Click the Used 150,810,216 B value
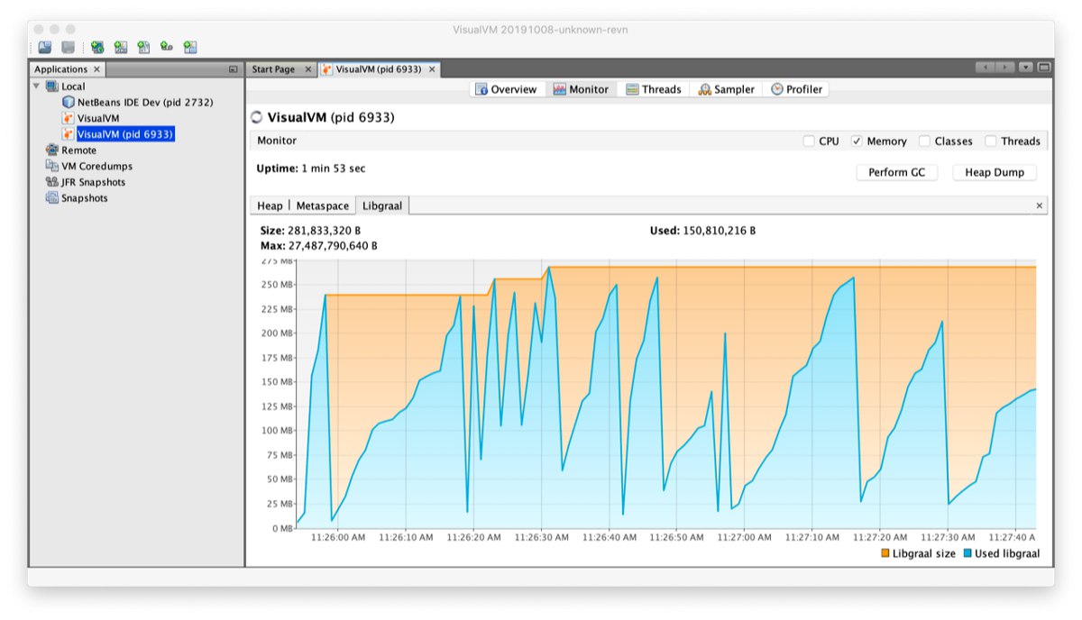This screenshot has width=1082, height=620. (702, 231)
